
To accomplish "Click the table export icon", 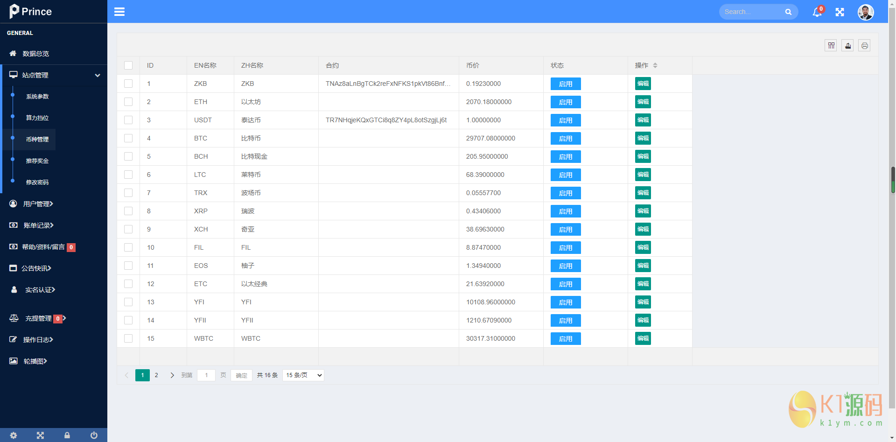I will click(847, 45).
